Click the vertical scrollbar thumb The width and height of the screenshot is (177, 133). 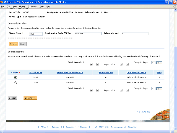pyautogui.click(x=176, y=87)
